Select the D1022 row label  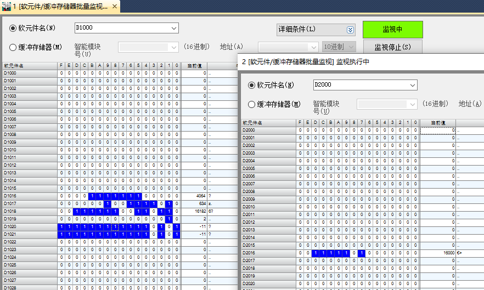[x=30, y=242]
